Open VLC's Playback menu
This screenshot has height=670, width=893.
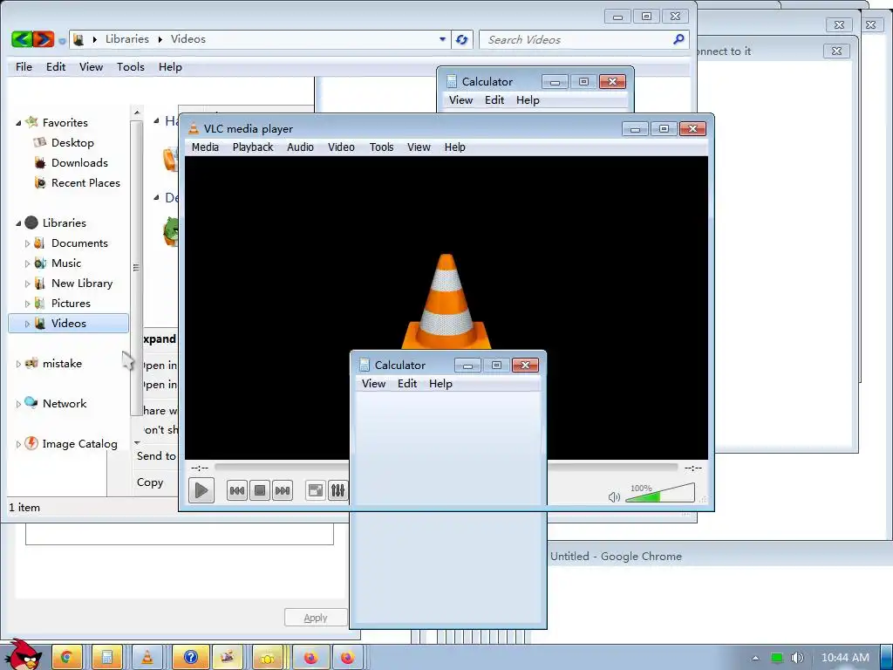(253, 147)
